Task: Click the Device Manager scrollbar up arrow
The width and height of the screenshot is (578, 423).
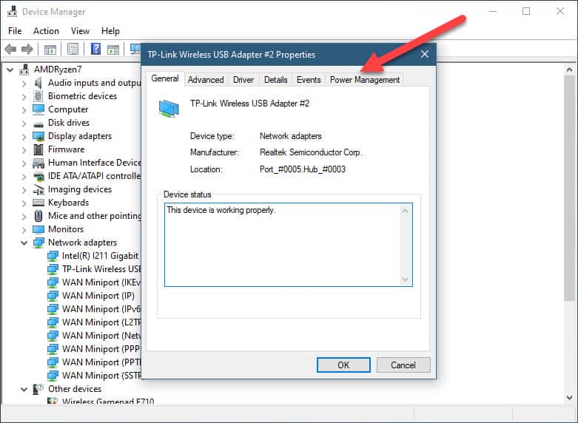Action: click(x=570, y=70)
